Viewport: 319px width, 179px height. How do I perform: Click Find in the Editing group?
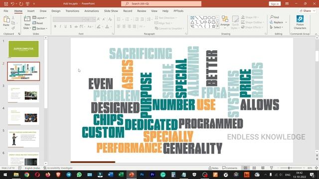pos(275,17)
